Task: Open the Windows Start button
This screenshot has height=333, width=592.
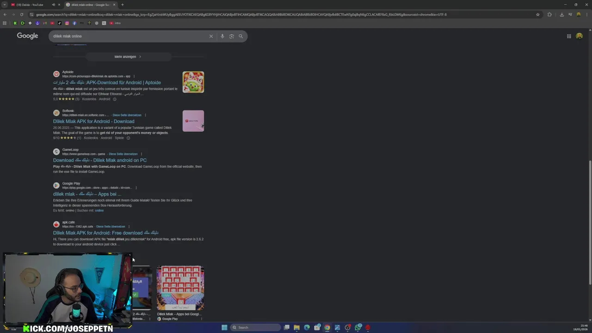Action: 224,327
